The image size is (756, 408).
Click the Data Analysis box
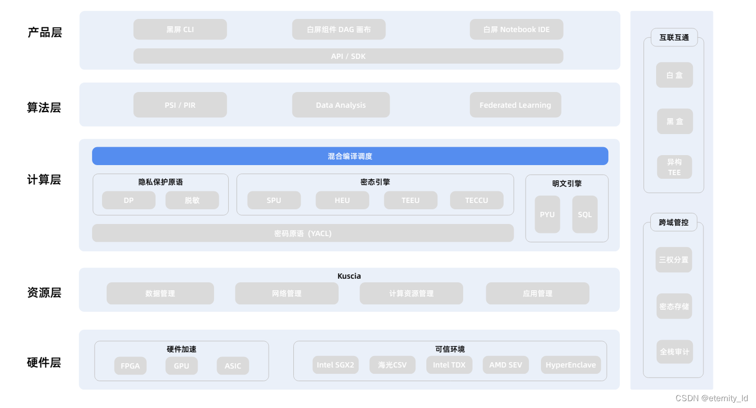[341, 105]
